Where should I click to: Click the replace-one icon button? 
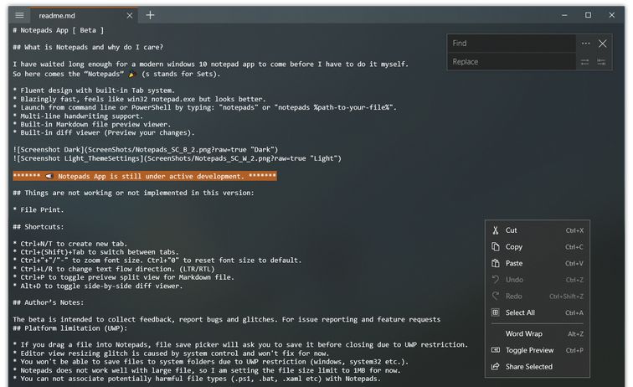tap(585, 61)
